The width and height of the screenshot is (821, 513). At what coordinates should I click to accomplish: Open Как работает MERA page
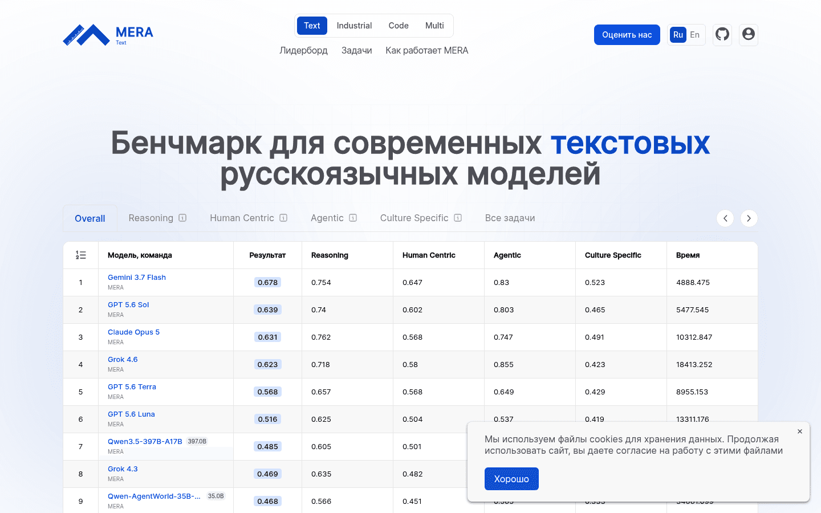click(427, 50)
